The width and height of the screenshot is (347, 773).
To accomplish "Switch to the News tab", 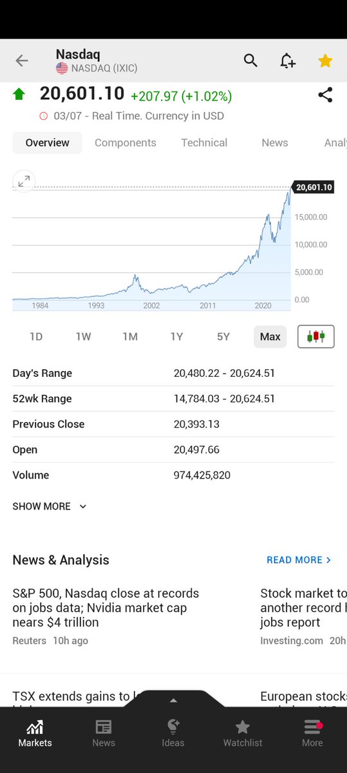I will (x=275, y=143).
